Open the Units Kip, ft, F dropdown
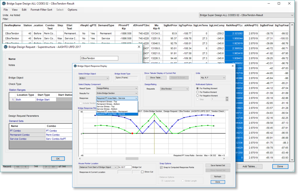The image size is (299, 191). coord(213,78)
